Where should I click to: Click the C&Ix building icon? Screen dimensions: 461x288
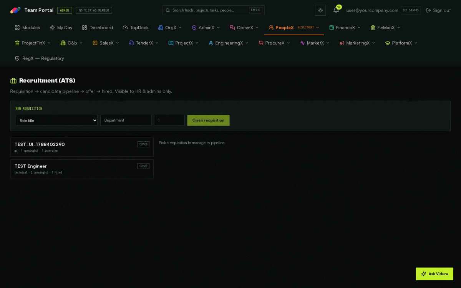pos(63,43)
